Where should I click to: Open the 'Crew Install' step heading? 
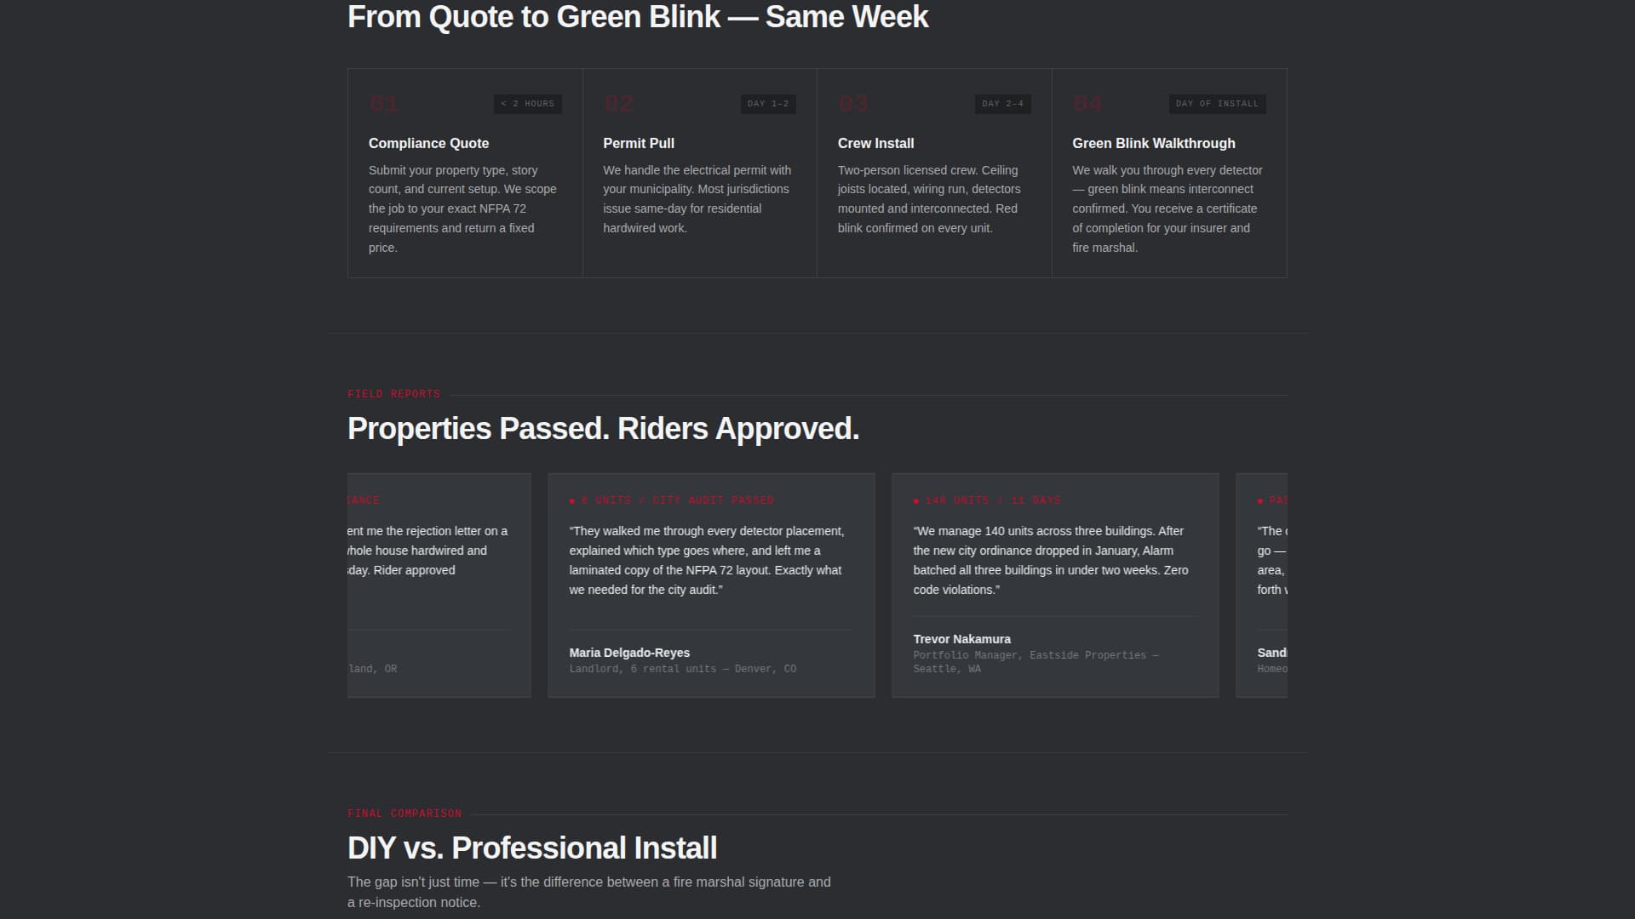[875, 143]
